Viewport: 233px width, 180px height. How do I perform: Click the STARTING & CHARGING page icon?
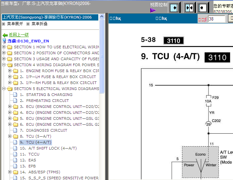[15, 95]
